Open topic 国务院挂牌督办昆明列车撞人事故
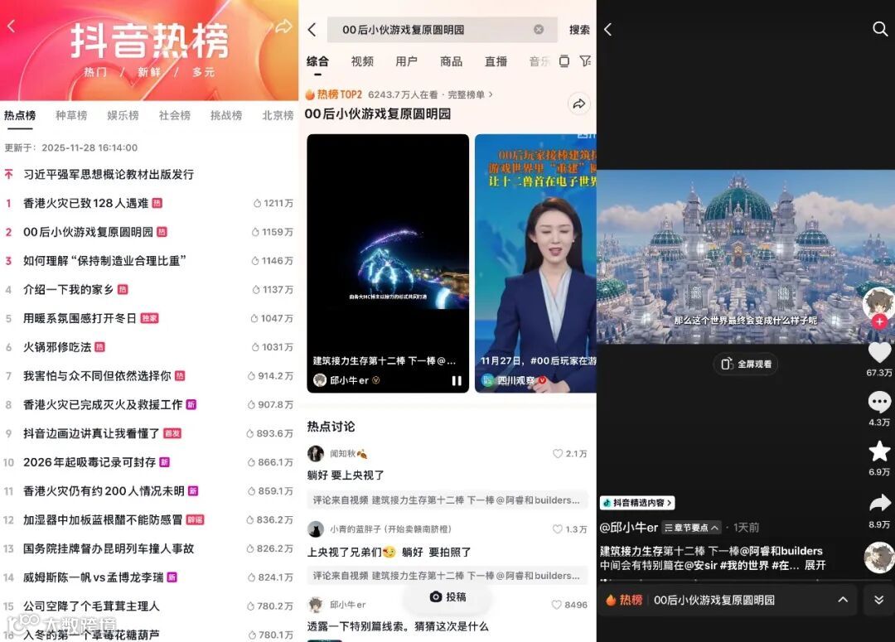This screenshot has height=642, width=895. 109,548
